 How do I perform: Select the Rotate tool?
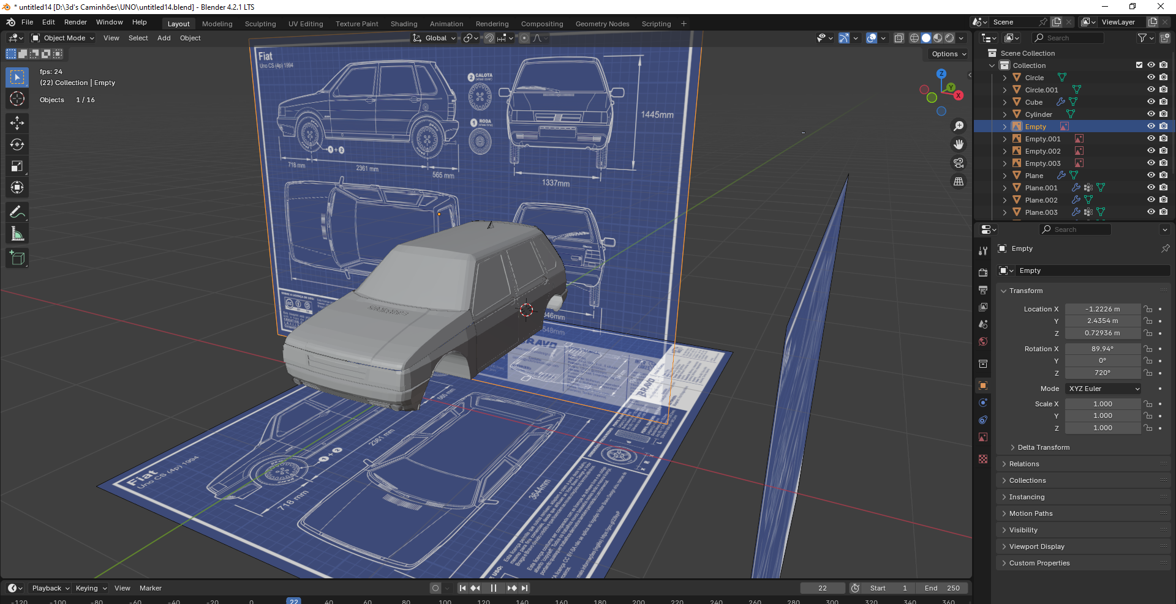[17, 144]
